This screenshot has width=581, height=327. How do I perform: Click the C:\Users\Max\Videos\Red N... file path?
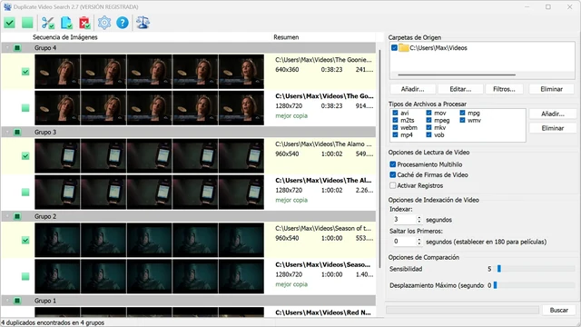tap(323, 312)
